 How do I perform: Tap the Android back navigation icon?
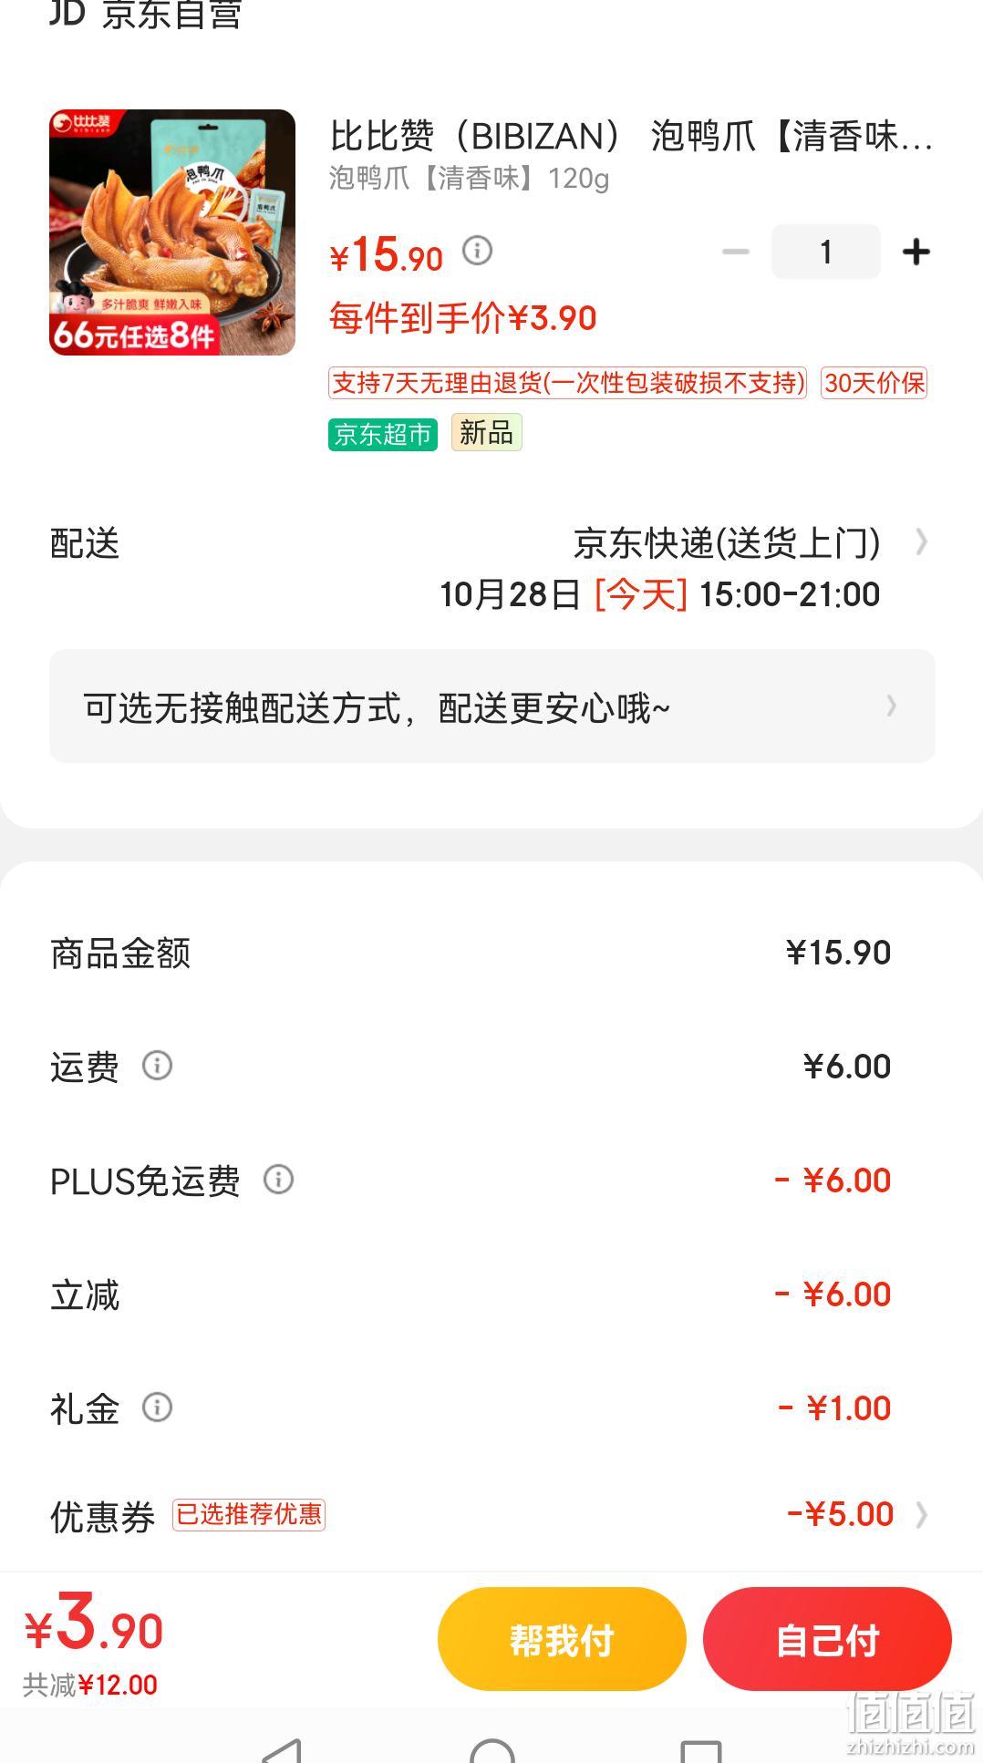pos(282,1750)
